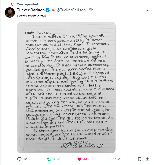154x165 pixels.
Task: Click the Tucker Carlson display name
Action: point(31,10)
